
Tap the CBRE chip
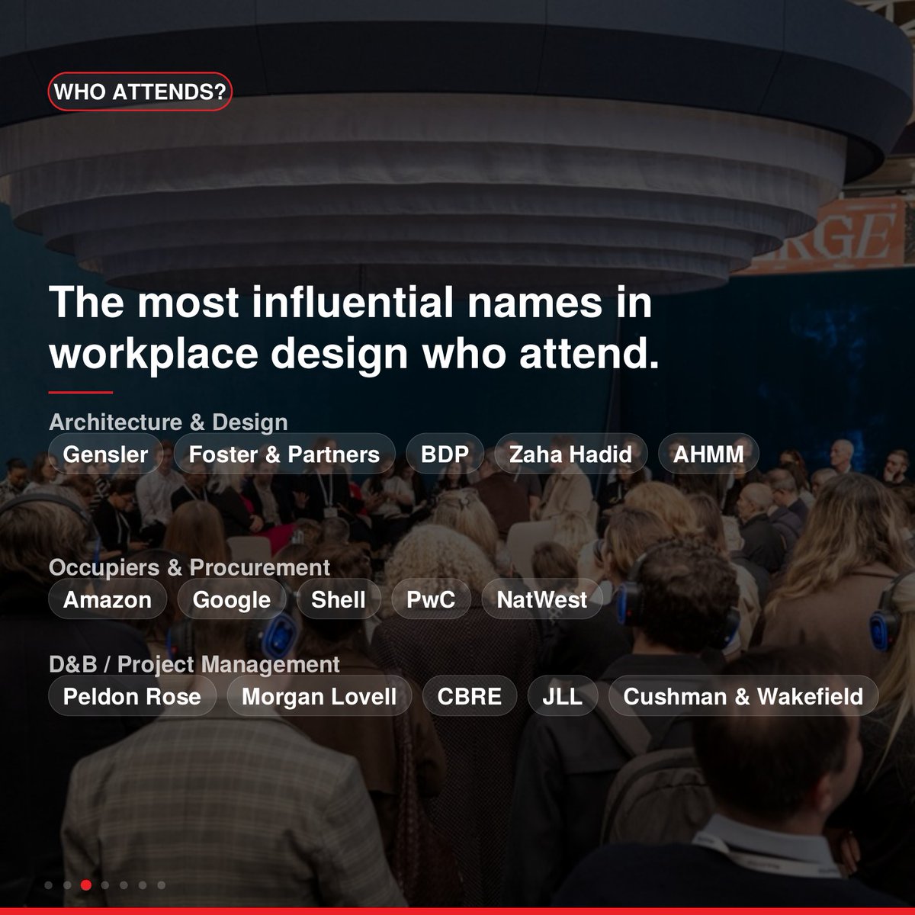[x=470, y=696]
